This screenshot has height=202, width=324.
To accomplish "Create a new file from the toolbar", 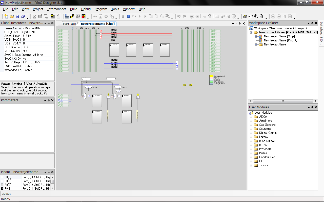I will pos(6,16).
